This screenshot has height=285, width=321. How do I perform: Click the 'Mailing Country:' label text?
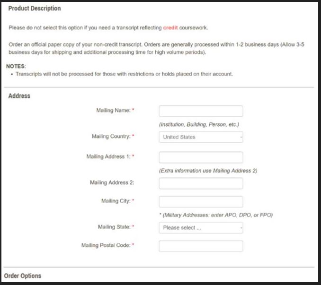click(111, 136)
